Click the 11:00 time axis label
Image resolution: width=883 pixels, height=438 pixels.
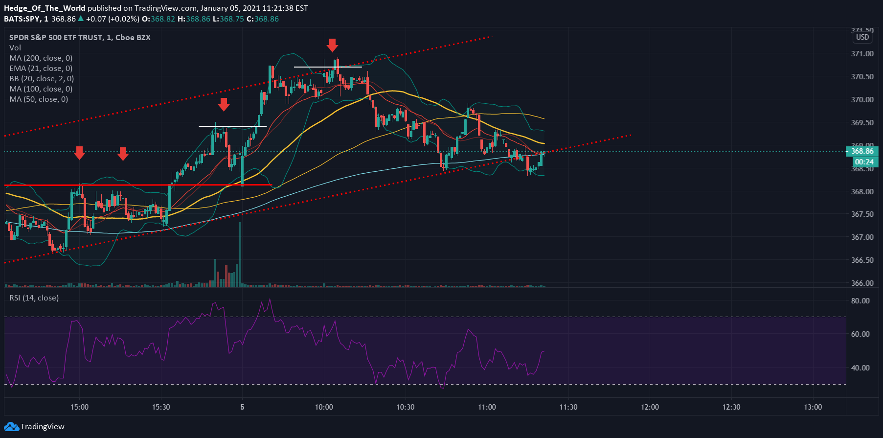487,407
